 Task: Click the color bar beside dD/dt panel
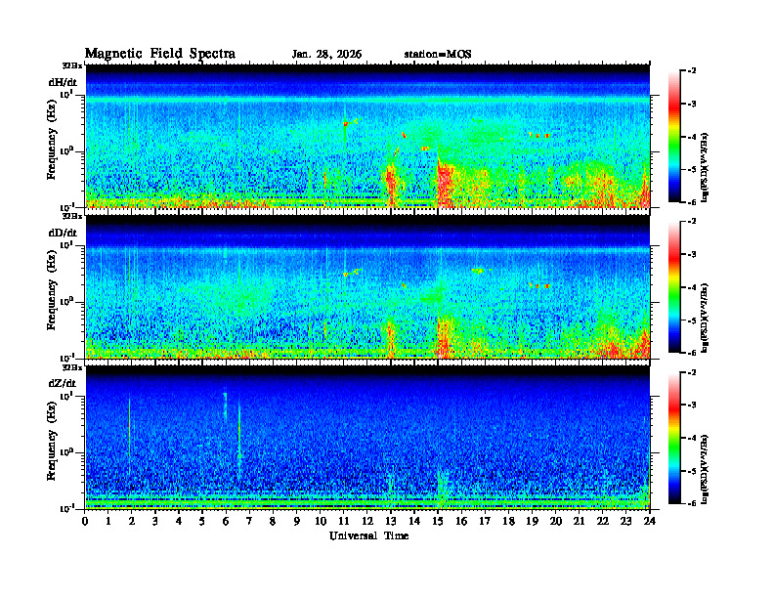674,287
